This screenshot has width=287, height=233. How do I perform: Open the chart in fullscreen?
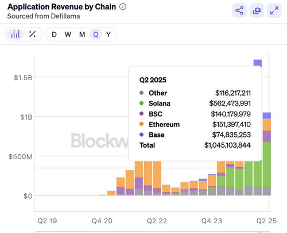click(274, 10)
